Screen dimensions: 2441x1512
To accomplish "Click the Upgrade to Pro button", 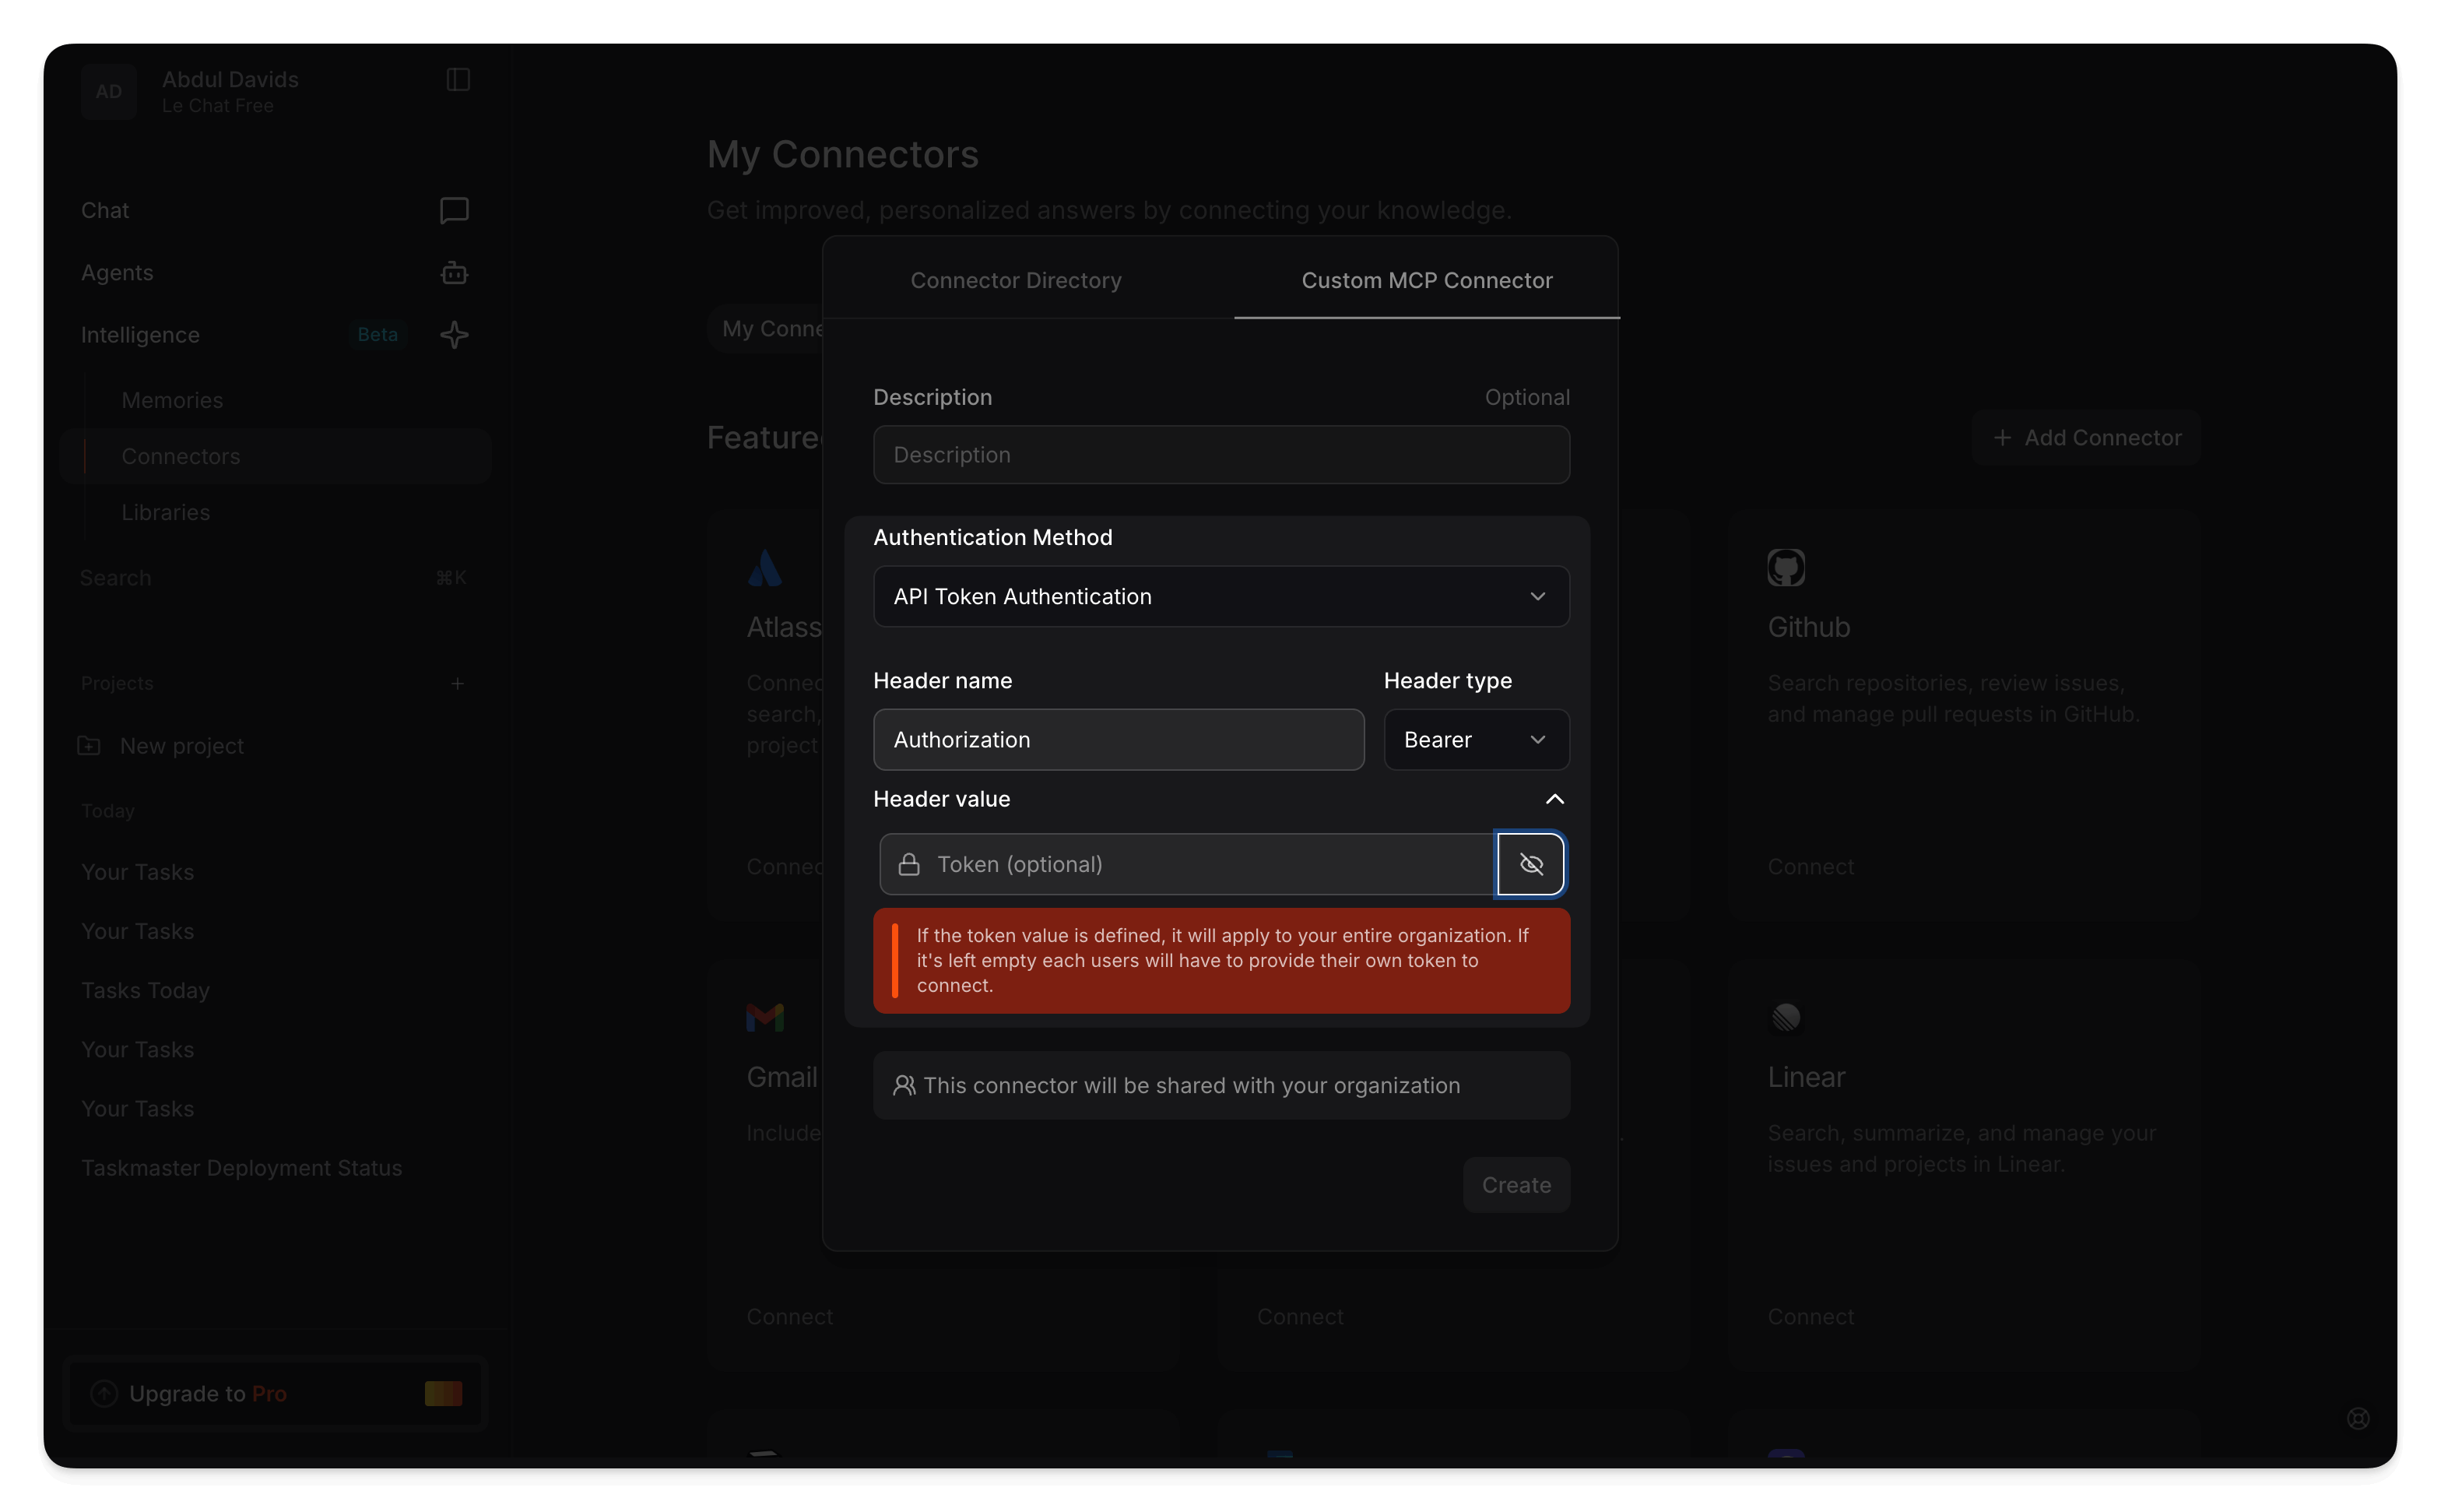I will [275, 1394].
